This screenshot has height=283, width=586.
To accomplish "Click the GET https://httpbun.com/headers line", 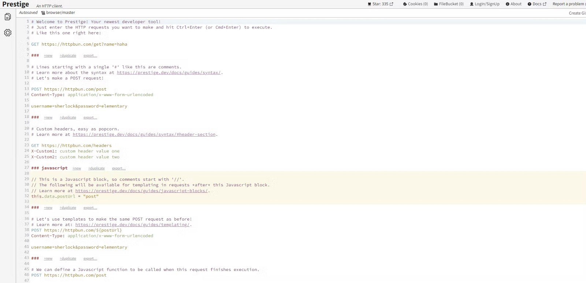I will pyautogui.click(x=71, y=146).
